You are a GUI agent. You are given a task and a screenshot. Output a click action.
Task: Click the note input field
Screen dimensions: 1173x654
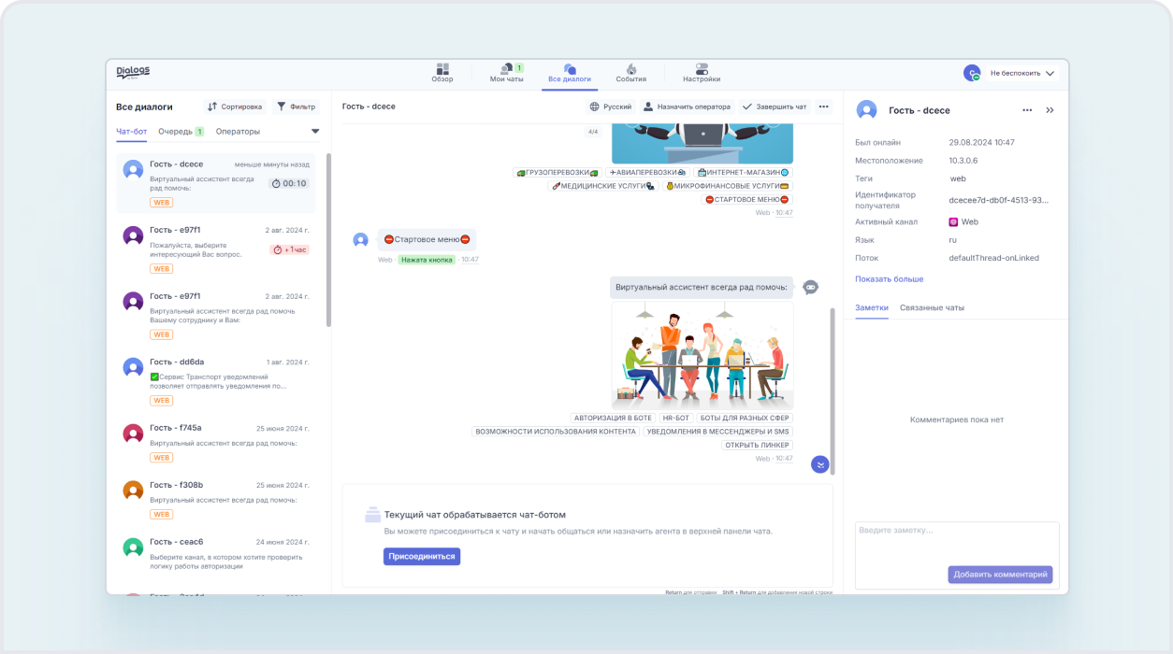[x=956, y=542]
